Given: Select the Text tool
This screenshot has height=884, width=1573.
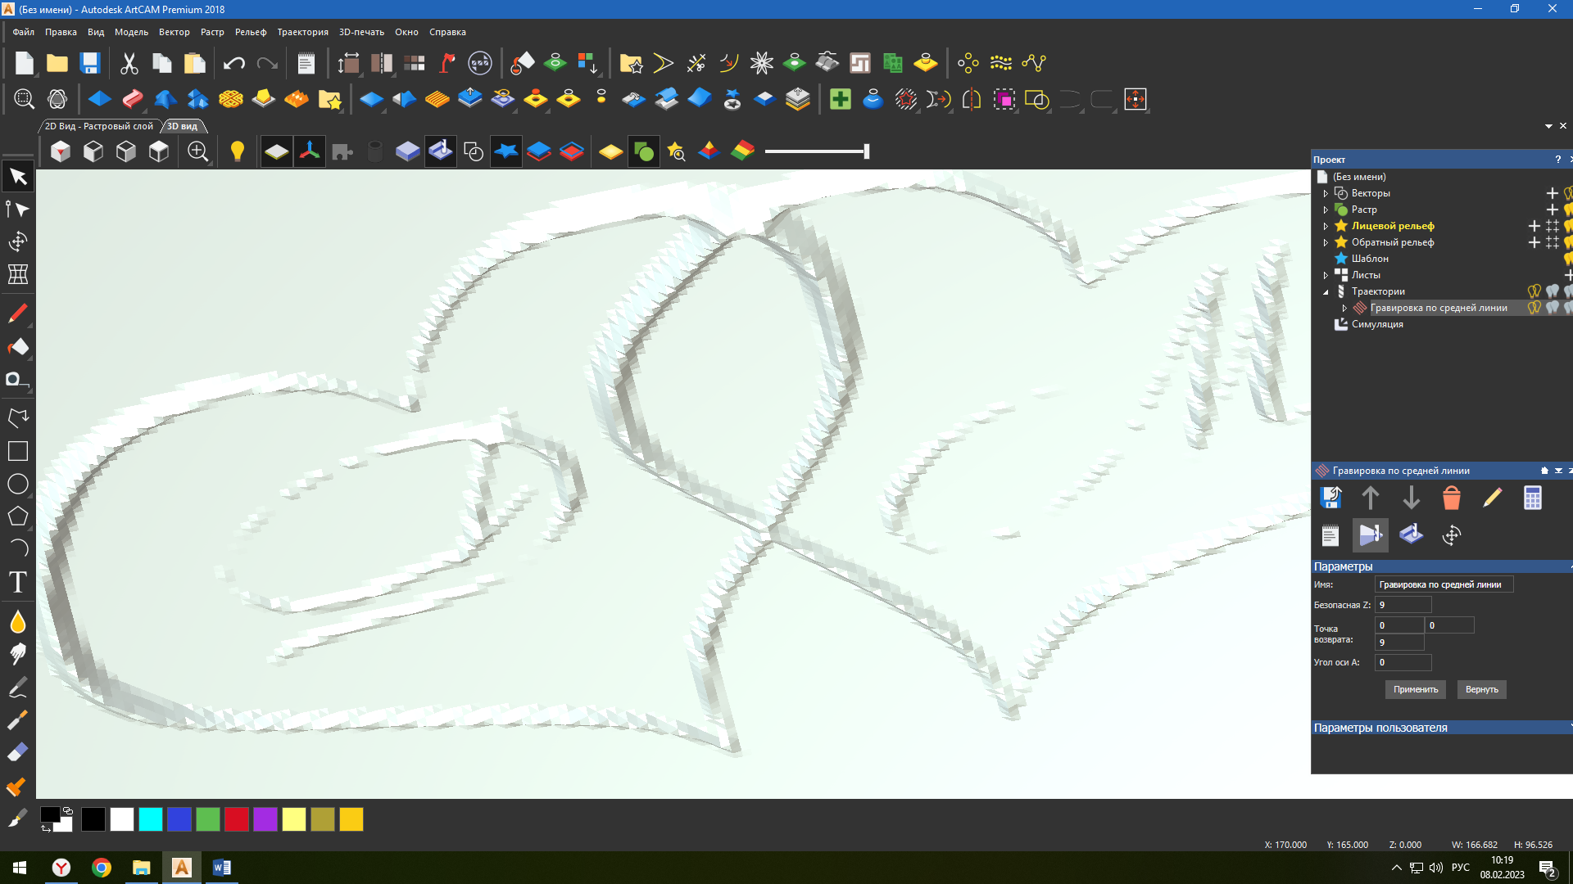Looking at the screenshot, I should point(18,582).
